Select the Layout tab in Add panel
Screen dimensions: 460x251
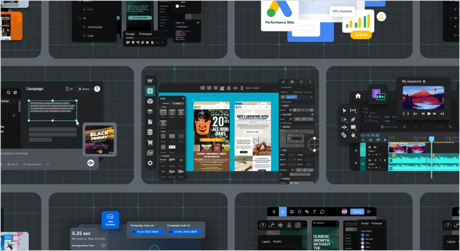click(177, 104)
